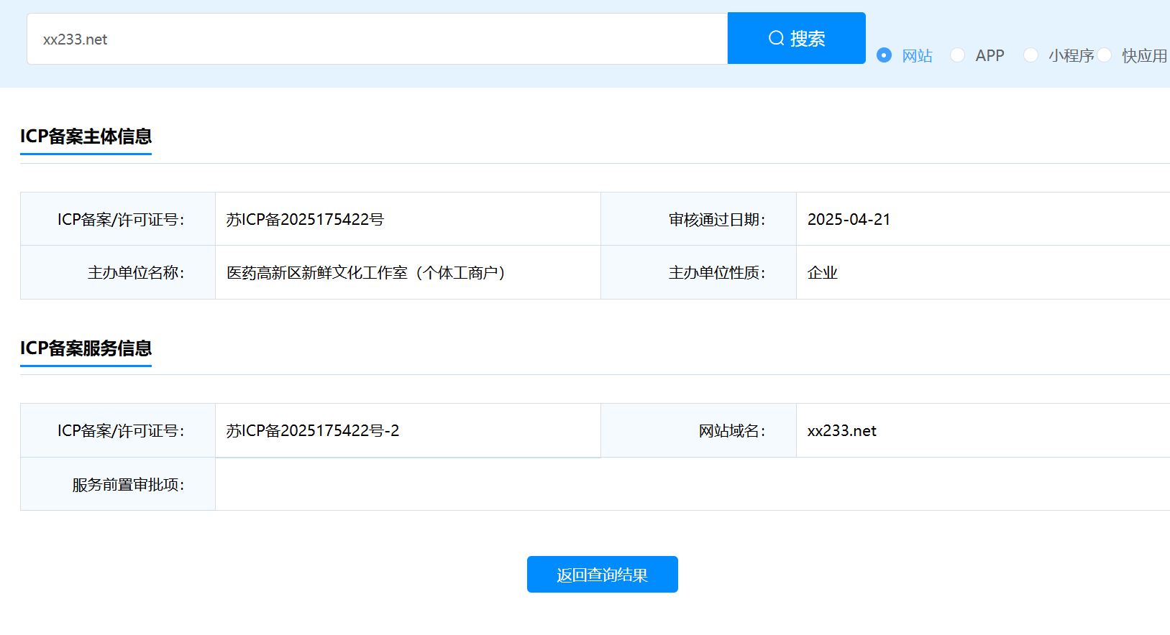The image size is (1170, 635).
Task: Click the magnifier icon in 搜索 button
Action: [776, 38]
